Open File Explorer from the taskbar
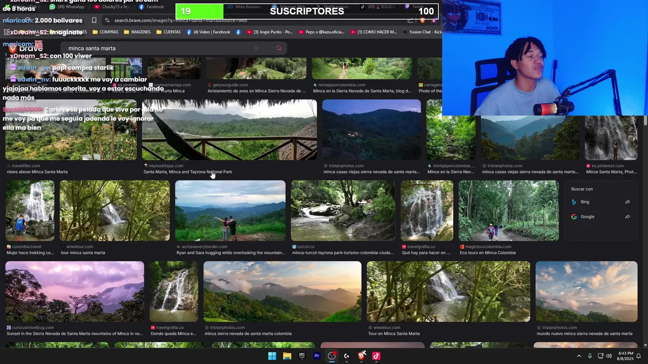The height and width of the screenshot is (364, 648). point(287,356)
